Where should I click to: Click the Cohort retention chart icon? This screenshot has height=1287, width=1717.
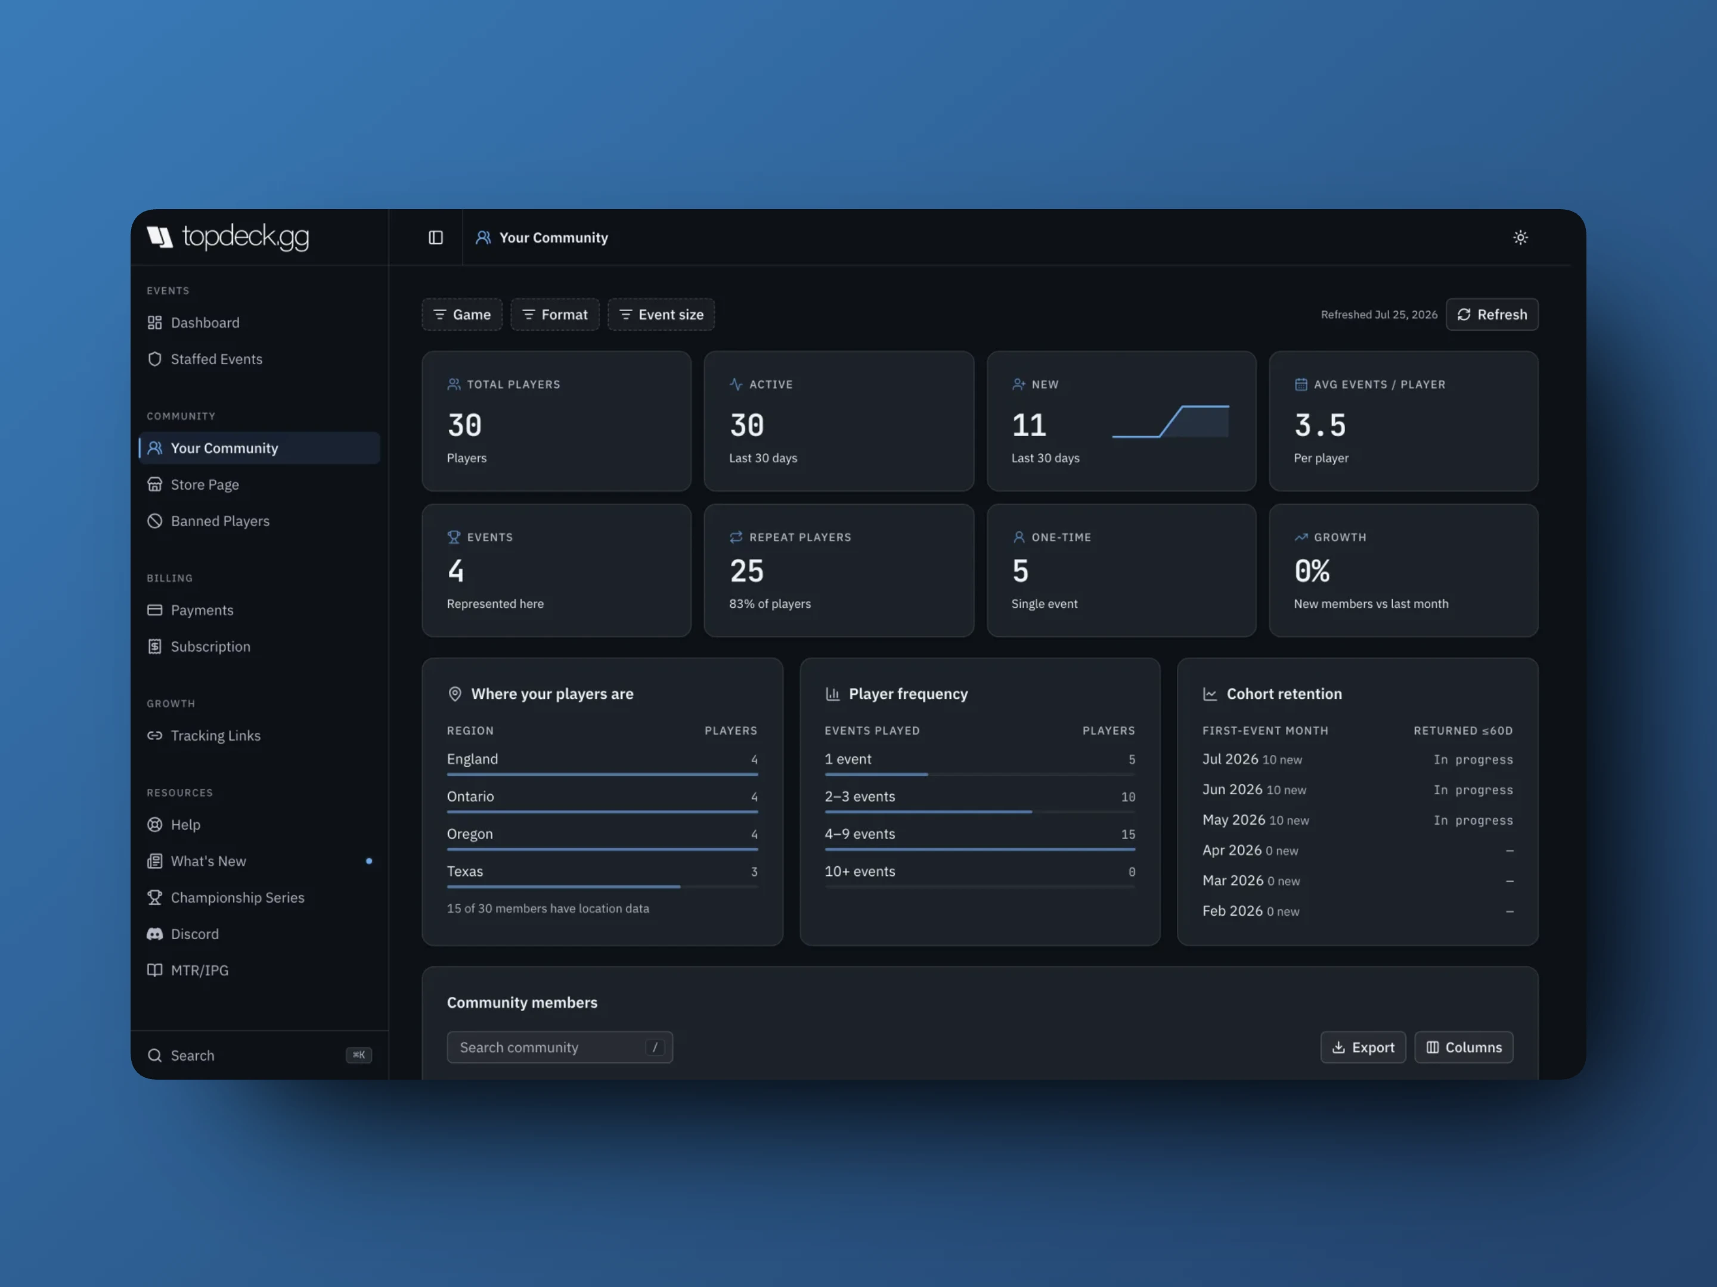[1210, 694]
